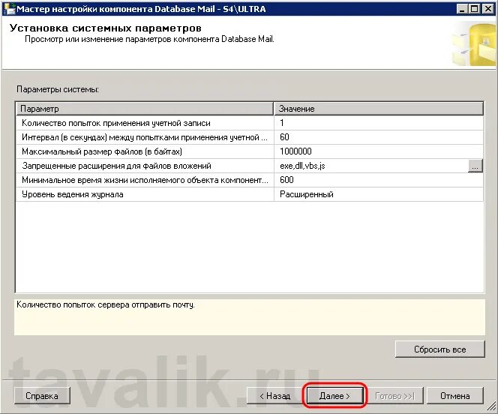Click the Параметры системы label
This screenshot has height=414, width=498.
click(x=58, y=89)
